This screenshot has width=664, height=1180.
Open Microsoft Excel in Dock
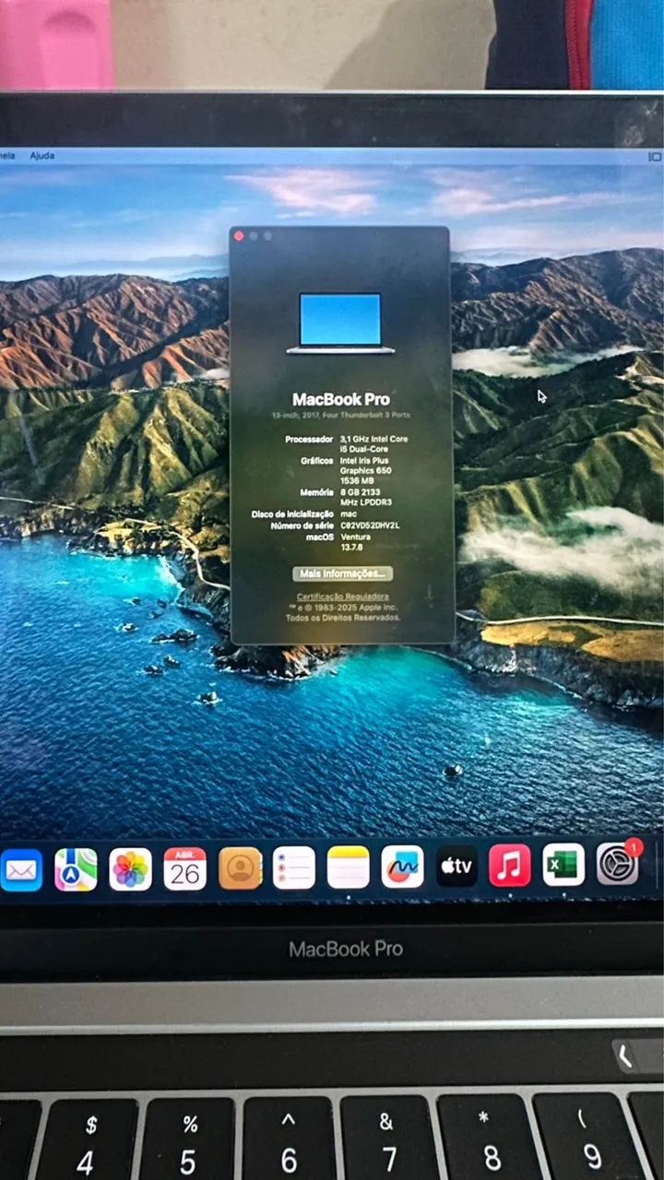563,865
